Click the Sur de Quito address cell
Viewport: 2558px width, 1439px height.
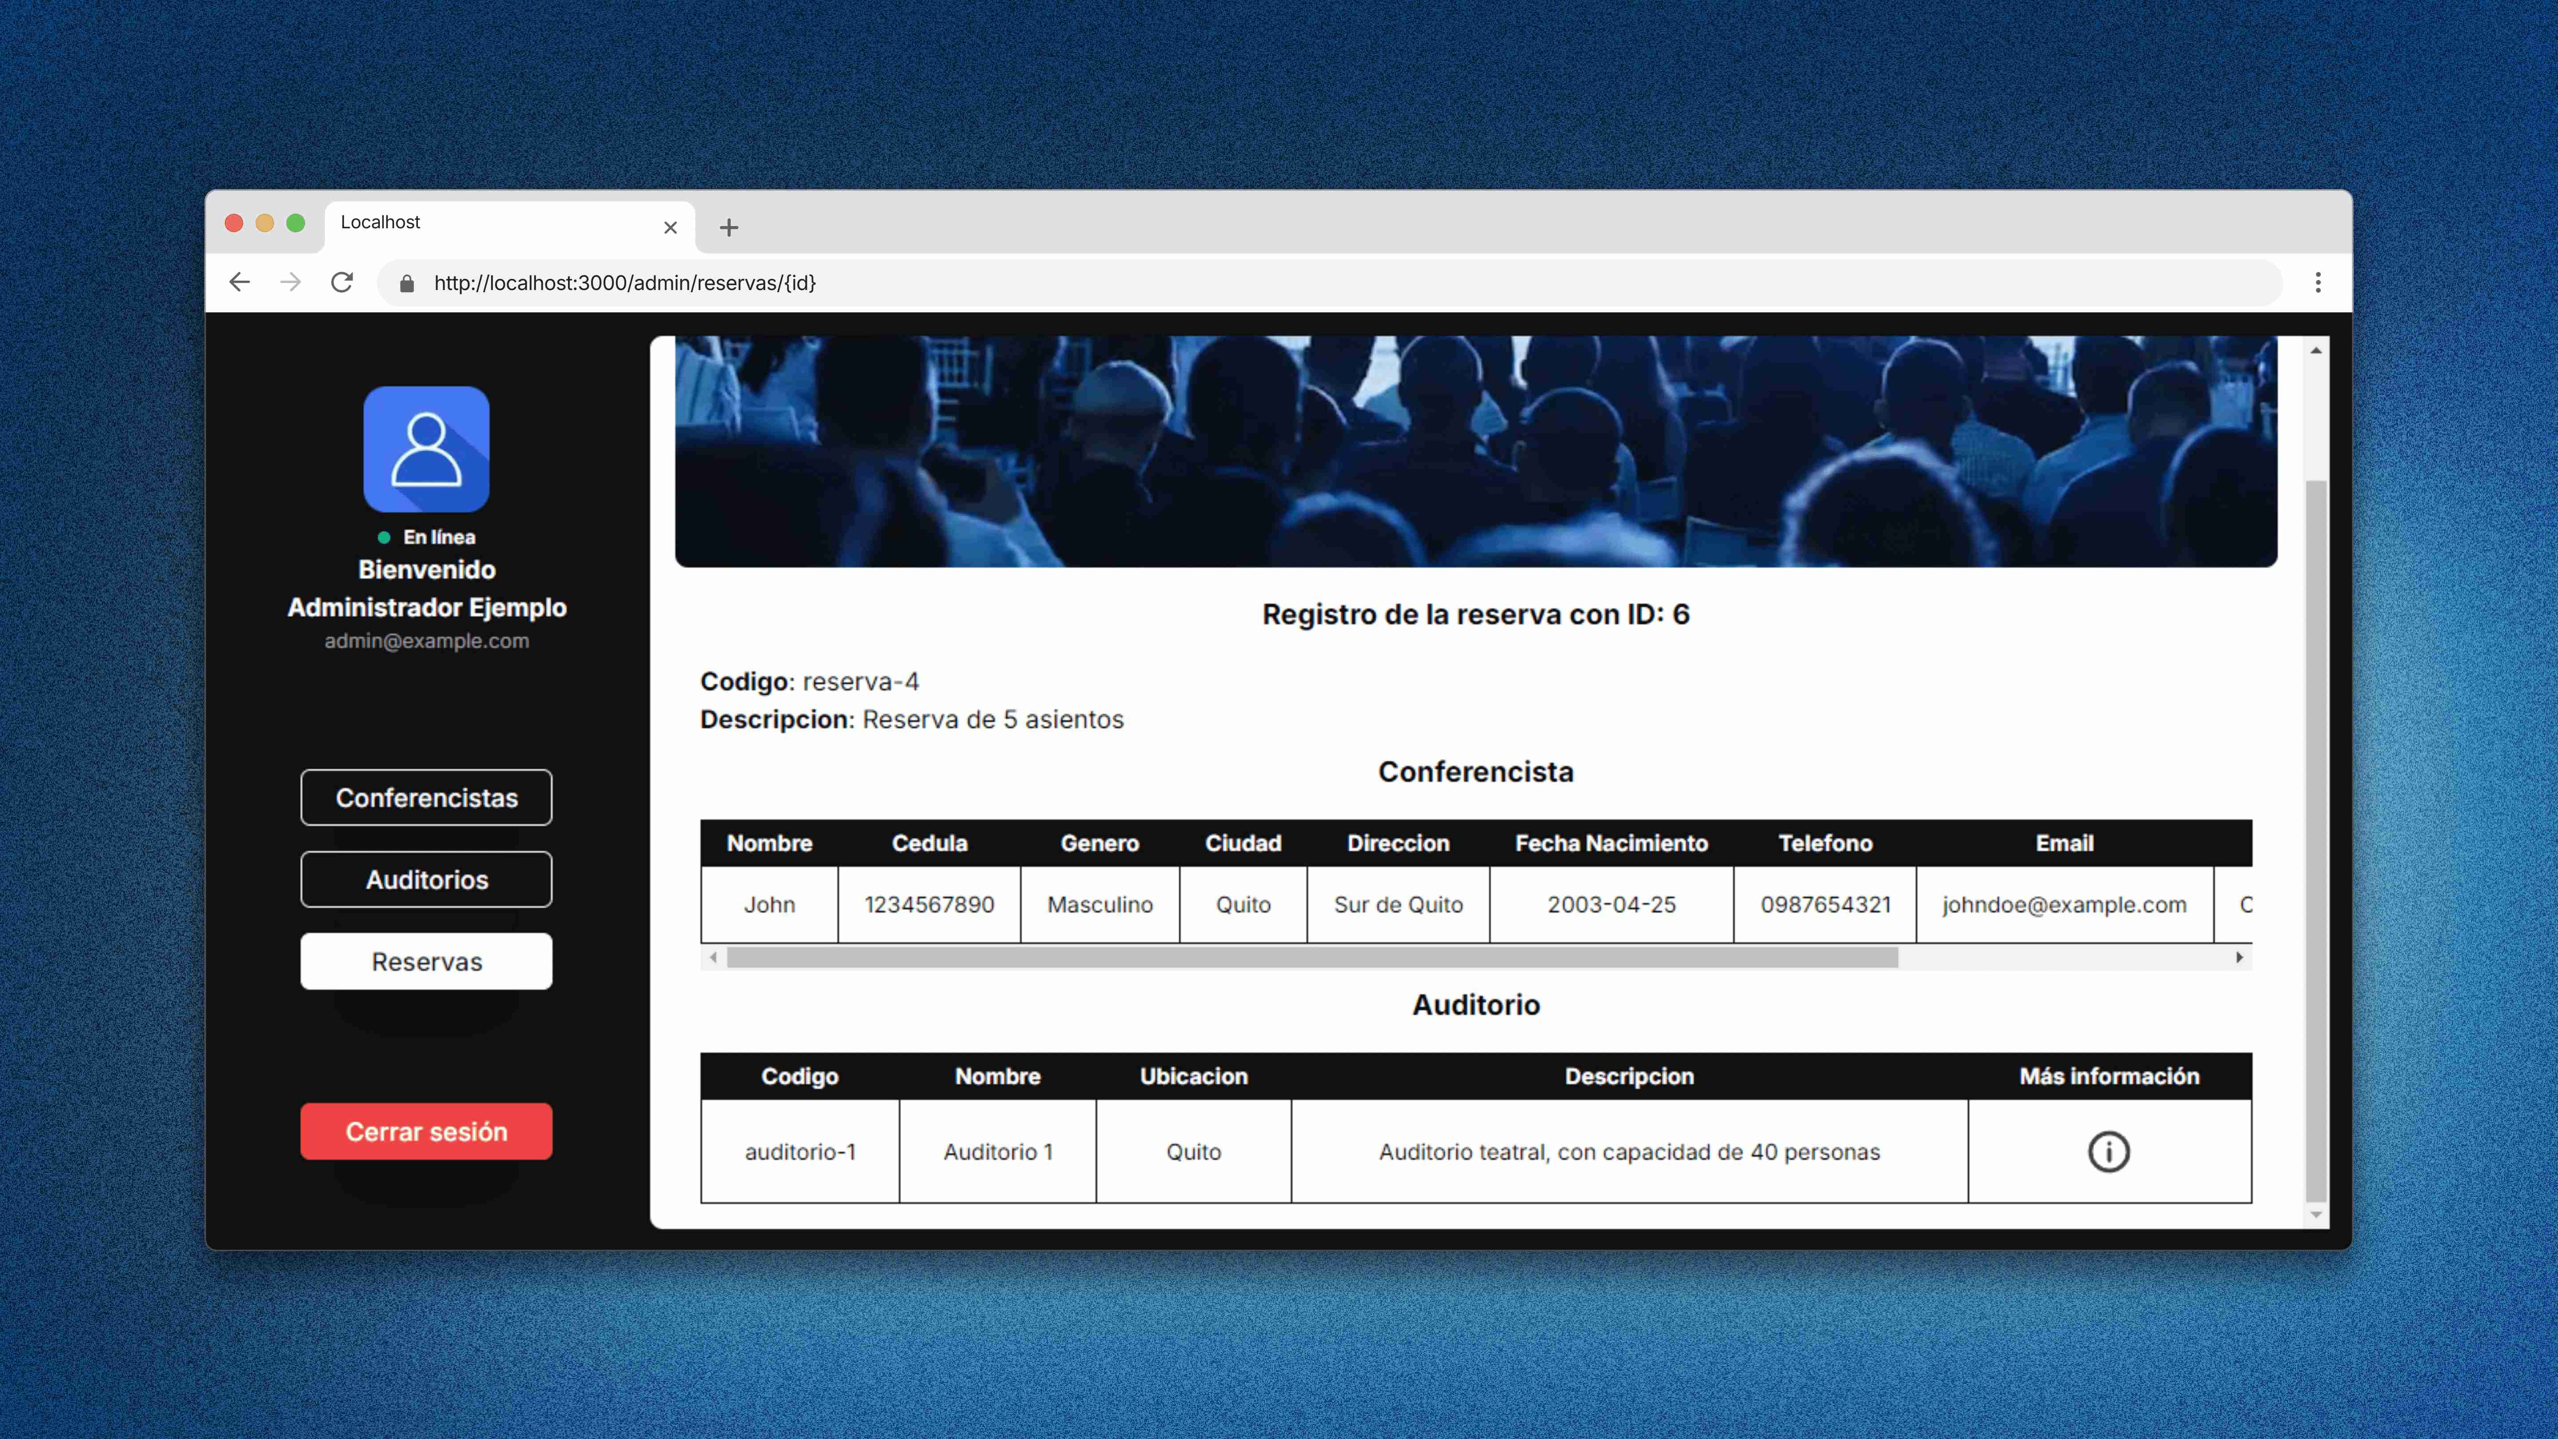1398,905
